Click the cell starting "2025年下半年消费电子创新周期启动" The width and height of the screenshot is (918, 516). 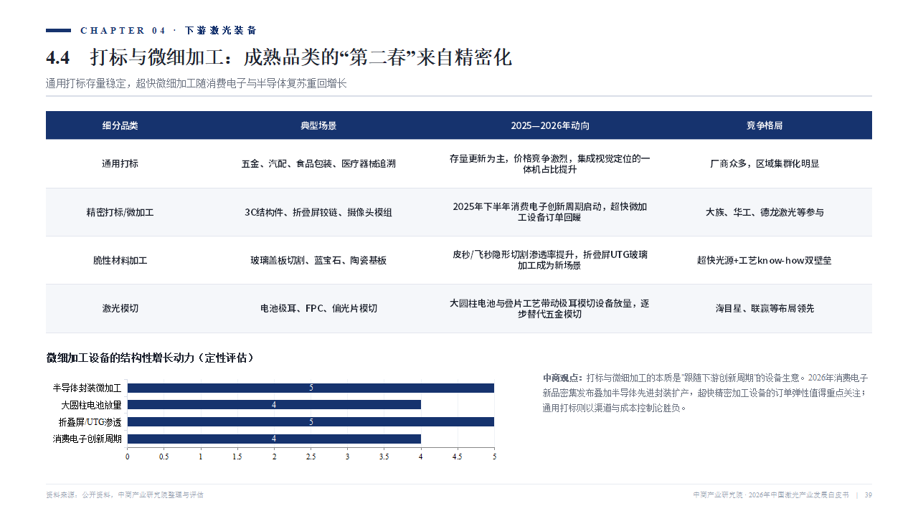(x=550, y=212)
